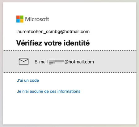139x127 pixels.
Task: Click the envelope mail icon
Action: click(23, 62)
